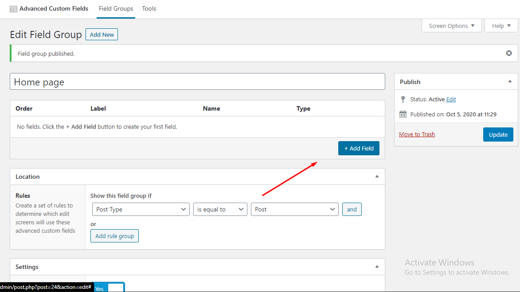The width and height of the screenshot is (520, 292).
Task: Click the Add rule group button
Action: [114, 235]
